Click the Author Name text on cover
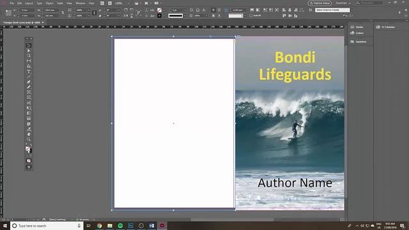 tap(295, 183)
